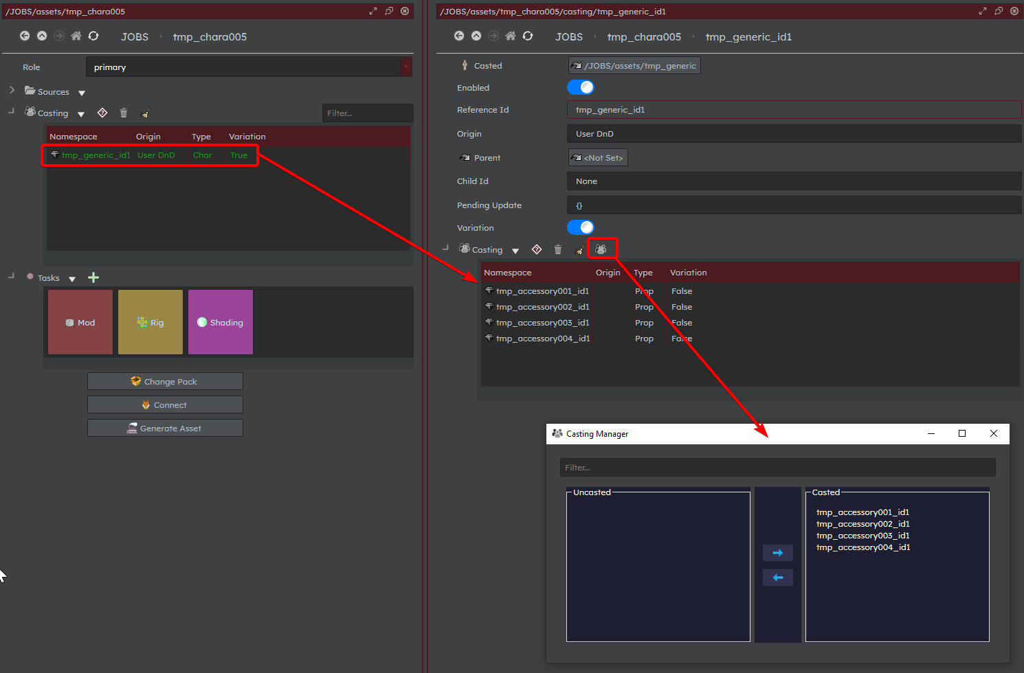Click the left Casting Filter field

click(x=368, y=113)
